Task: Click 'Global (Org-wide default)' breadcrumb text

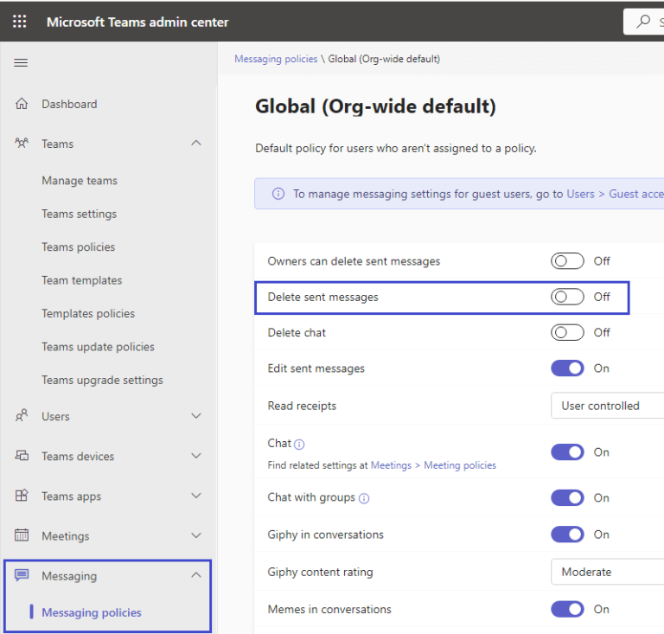Action: pyautogui.click(x=384, y=59)
